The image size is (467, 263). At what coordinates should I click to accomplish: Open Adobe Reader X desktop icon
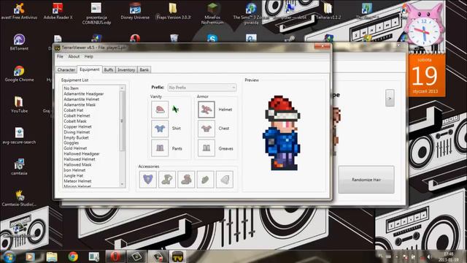[58, 12]
